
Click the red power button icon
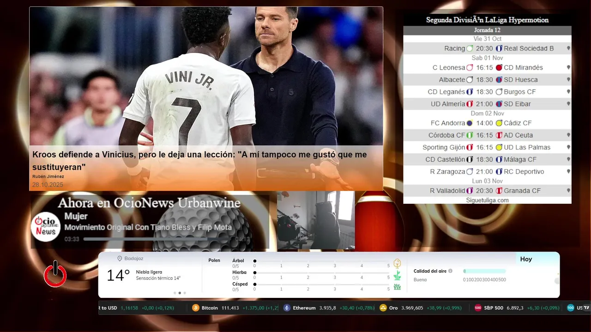click(x=55, y=274)
